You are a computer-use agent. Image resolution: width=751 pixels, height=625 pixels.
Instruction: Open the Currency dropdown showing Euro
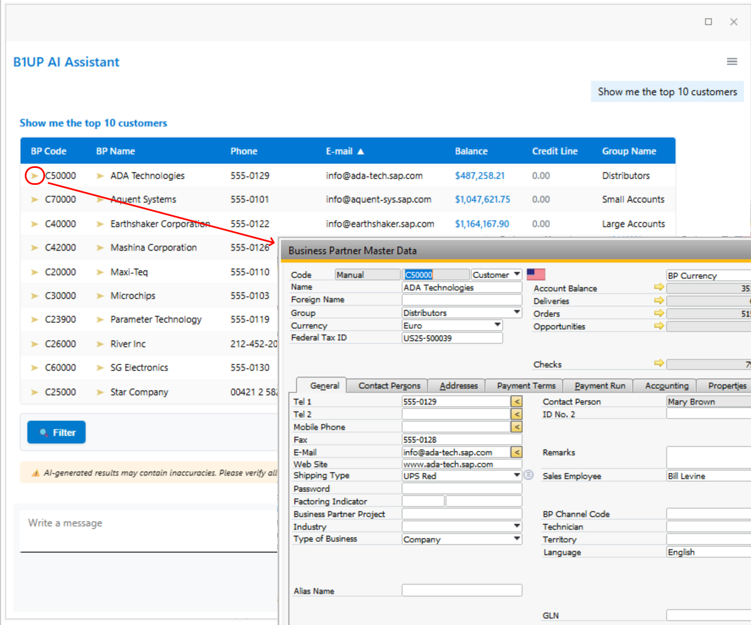coord(497,325)
